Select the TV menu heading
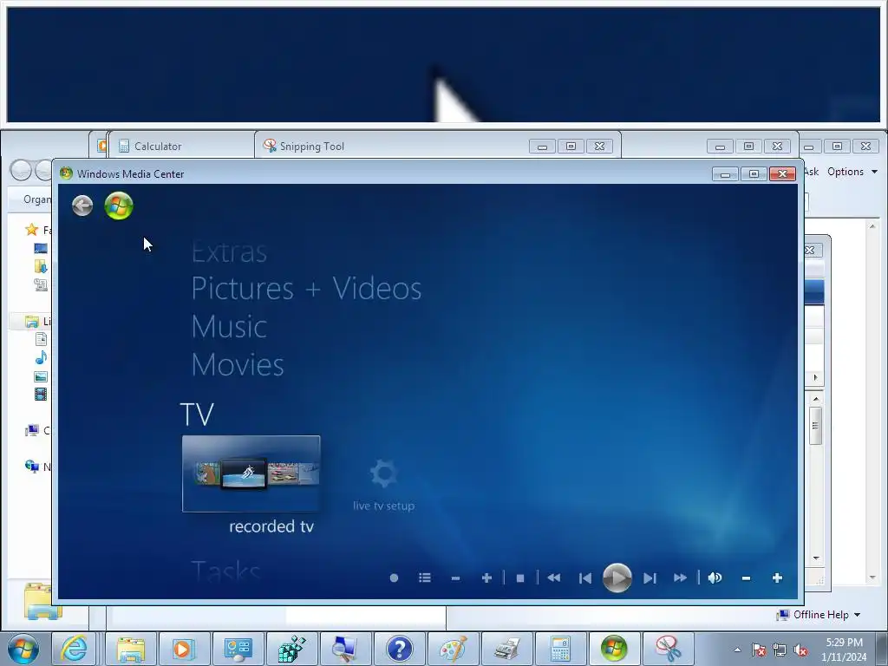Screen dimensions: 888x666 197,415
